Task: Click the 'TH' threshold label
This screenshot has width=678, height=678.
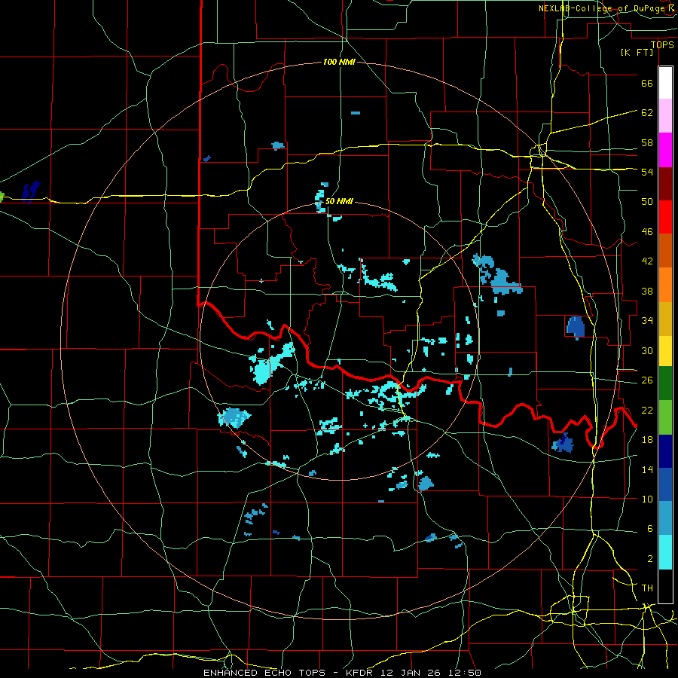Action: [647, 588]
